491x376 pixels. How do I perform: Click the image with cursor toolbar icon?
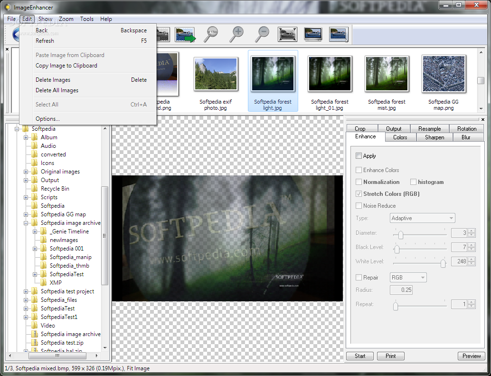click(x=339, y=35)
